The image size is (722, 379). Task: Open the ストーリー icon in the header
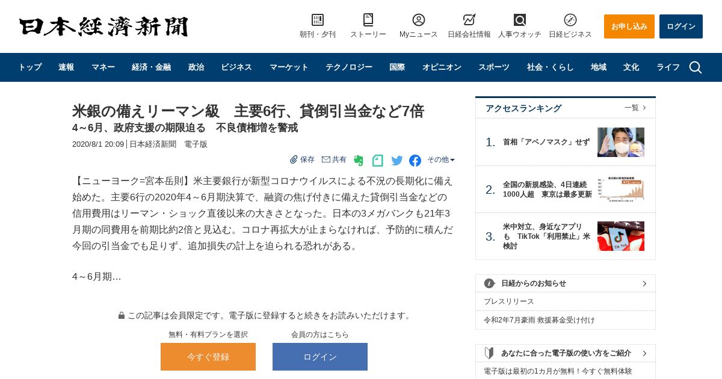(x=368, y=20)
